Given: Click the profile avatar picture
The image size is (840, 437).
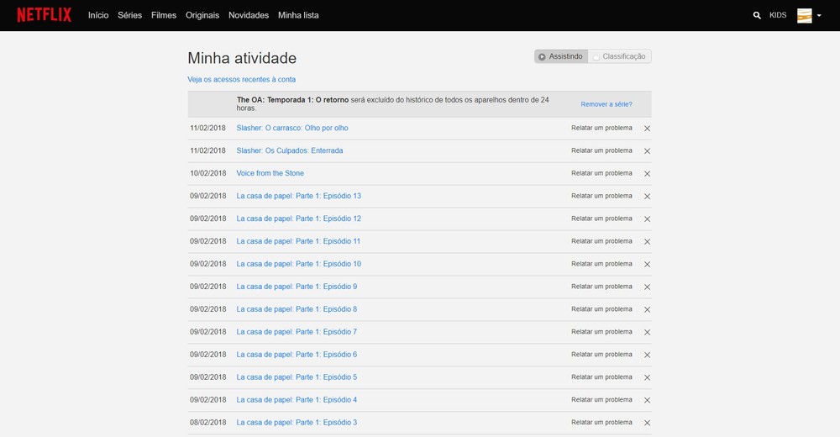Looking at the screenshot, I should pyautogui.click(x=804, y=15).
